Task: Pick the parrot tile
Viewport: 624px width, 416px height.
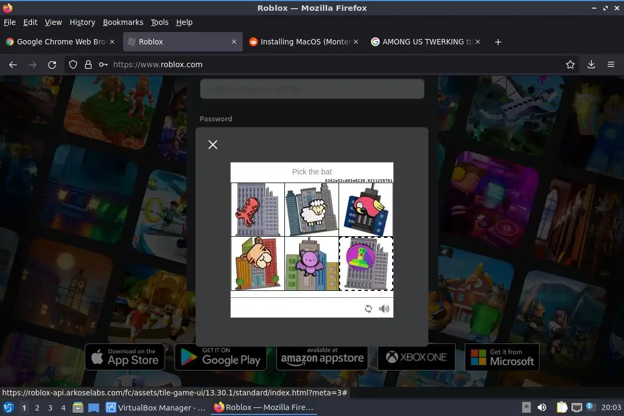Action: click(x=366, y=210)
